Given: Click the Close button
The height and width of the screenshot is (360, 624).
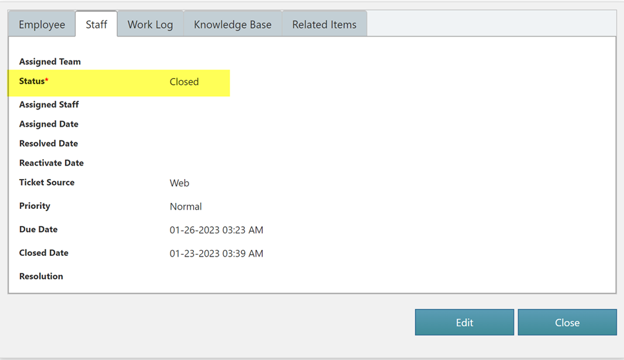Looking at the screenshot, I should 567,322.
